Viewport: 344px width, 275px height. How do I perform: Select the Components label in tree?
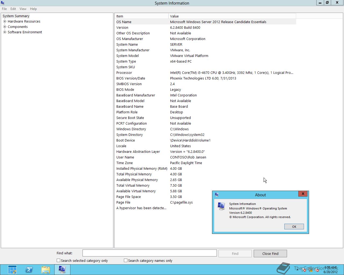point(18,27)
